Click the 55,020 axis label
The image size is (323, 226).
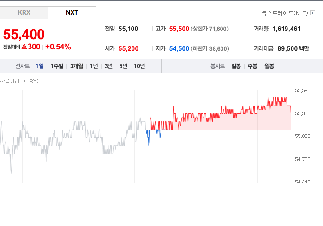click(302, 136)
